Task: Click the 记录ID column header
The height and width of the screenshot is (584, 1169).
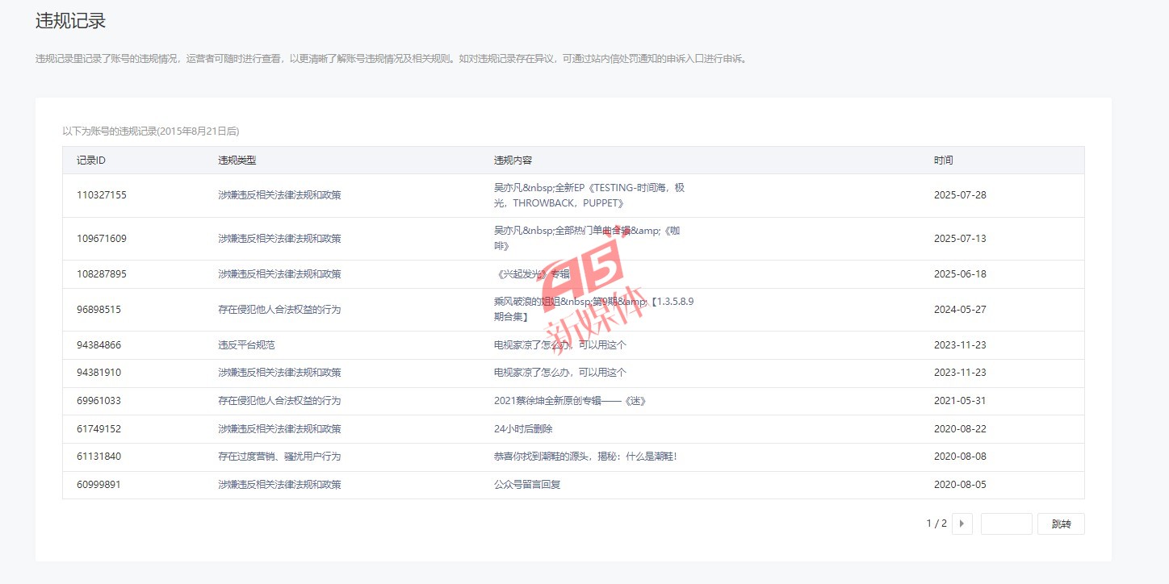Action: click(91, 161)
